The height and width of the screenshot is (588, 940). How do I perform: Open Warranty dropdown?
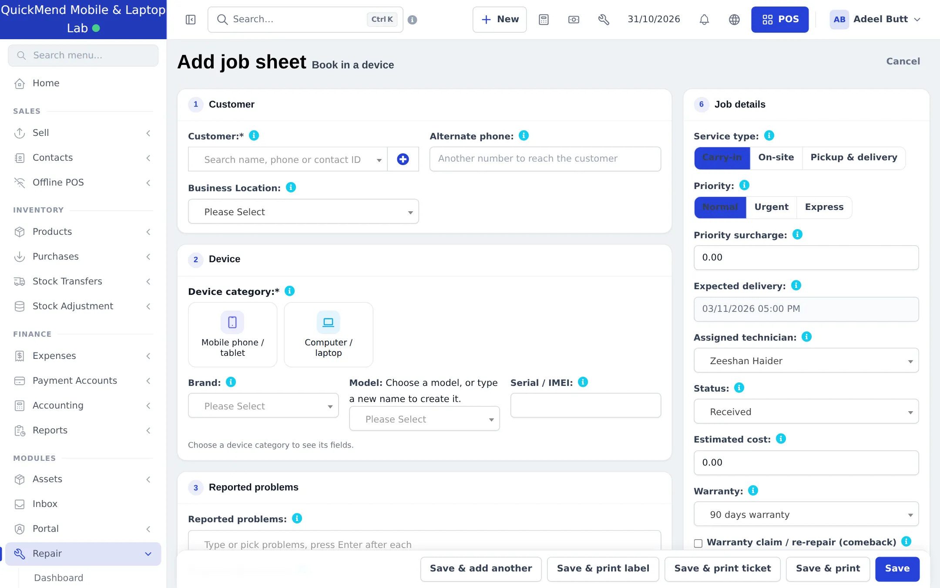806,514
